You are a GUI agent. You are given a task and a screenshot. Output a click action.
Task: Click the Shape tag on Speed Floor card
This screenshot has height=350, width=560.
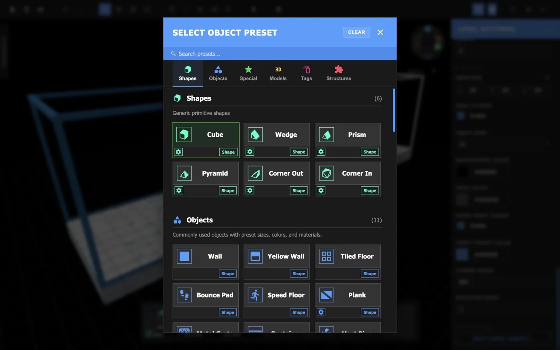click(x=299, y=312)
